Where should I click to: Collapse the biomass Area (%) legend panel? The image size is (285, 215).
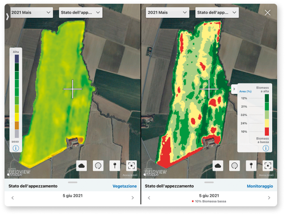234,88
